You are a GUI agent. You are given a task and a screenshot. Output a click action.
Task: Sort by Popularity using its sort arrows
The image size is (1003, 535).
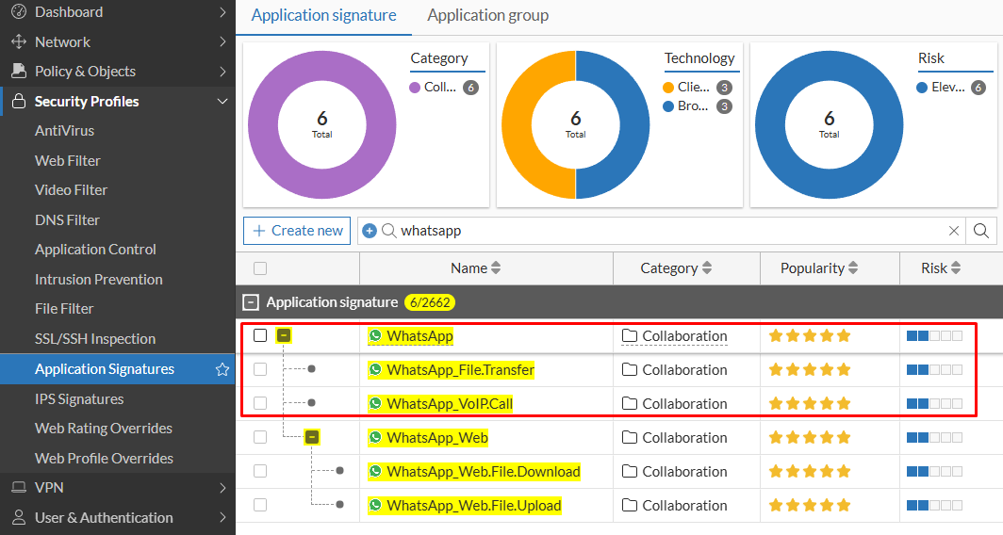(x=853, y=267)
